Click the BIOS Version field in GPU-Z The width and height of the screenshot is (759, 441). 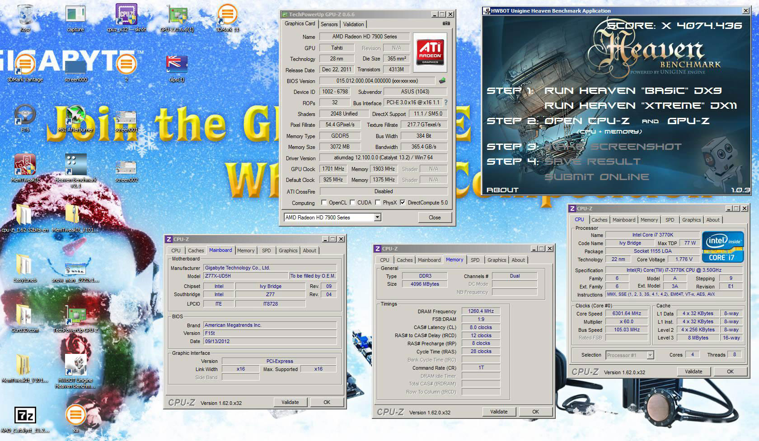[x=377, y=81]
